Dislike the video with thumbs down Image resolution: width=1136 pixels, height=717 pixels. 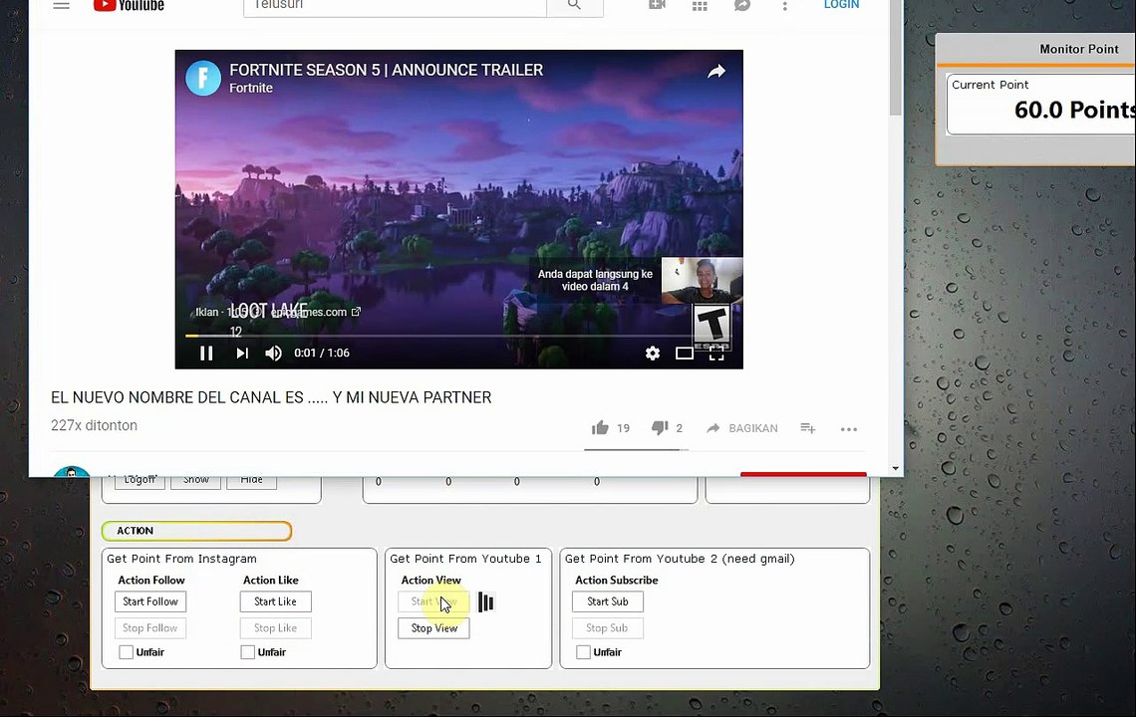point(660,428)
